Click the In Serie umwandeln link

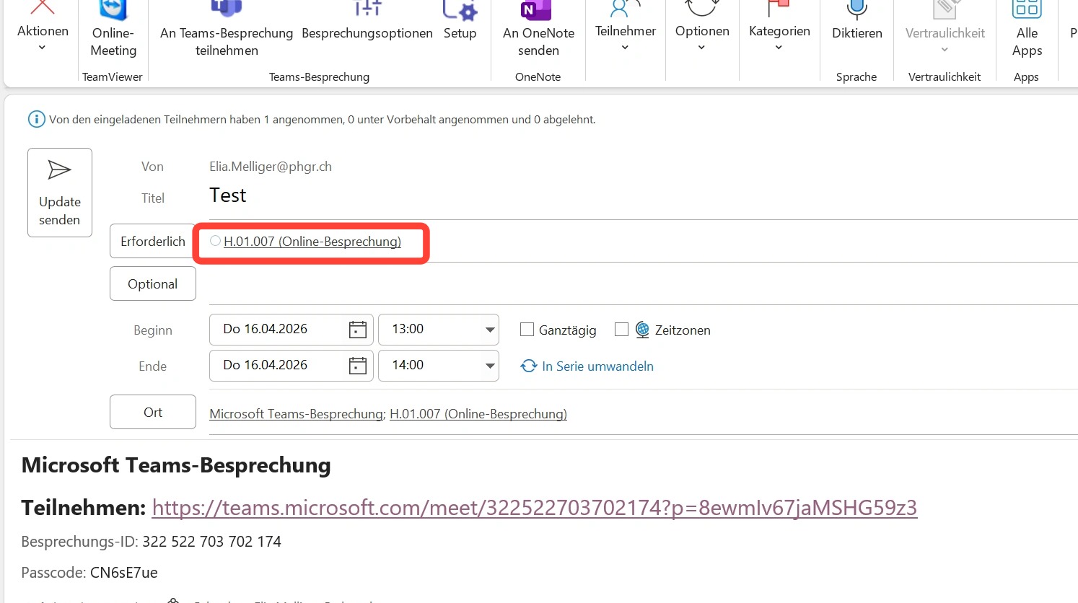click(x=597, y=366)
